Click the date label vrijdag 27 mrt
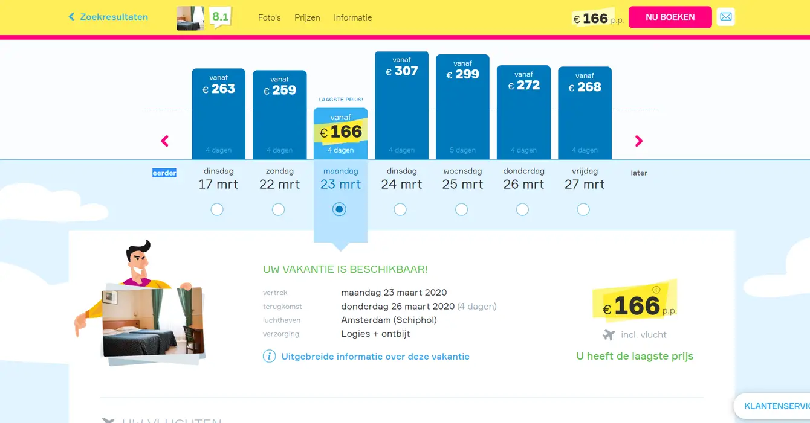 [x=585, y=179]
